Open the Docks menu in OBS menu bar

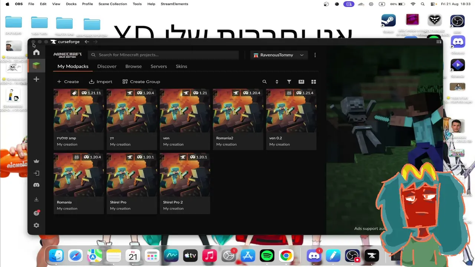71,4
